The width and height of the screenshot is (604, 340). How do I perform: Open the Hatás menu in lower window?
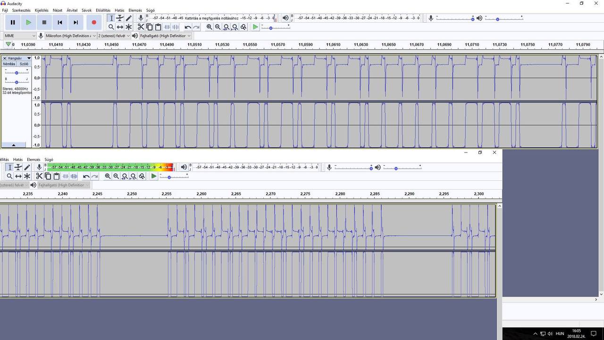point(18,160)
